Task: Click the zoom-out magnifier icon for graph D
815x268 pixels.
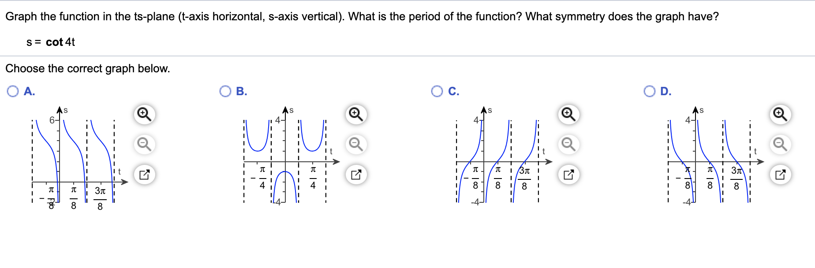Action: click(x=780, y=144)
